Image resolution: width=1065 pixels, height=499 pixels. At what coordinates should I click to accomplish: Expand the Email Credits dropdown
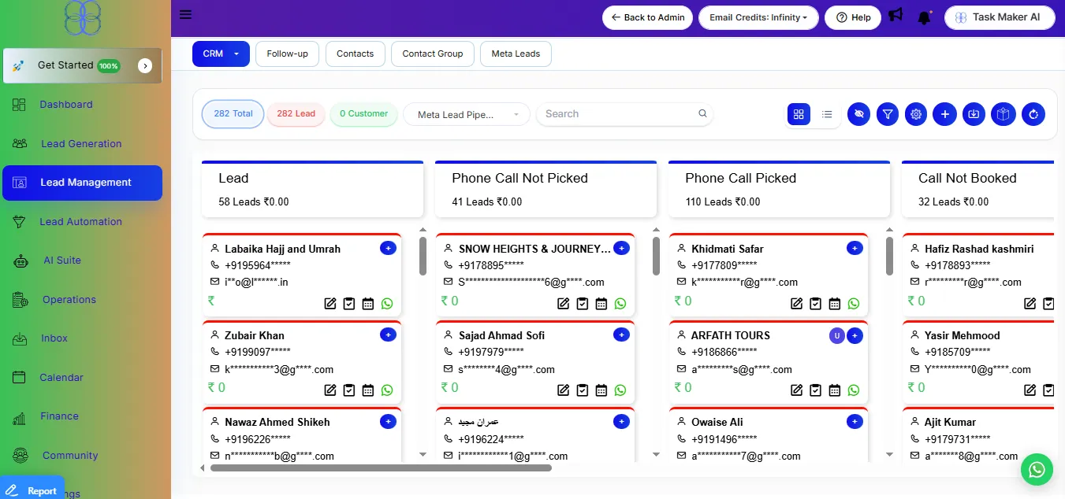pyautogui.click(x=758, y=17)
